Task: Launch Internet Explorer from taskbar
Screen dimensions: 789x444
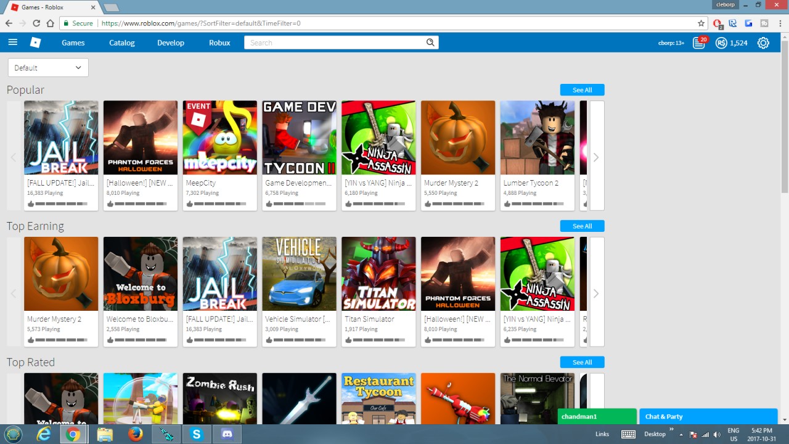Action: (x=44, y=434)
